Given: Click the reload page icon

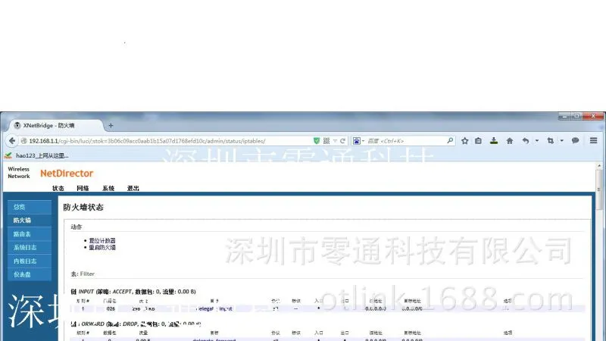Looking at the screenshot, I should pos(342,141).
